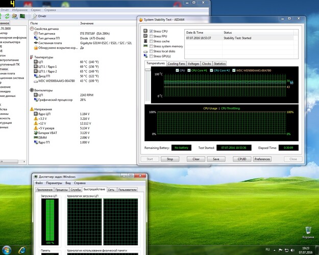The width and height of the screenshot is (319, 255).
Task: Switch to Сеть tab in Task Manager
Action: click(111, 190)
